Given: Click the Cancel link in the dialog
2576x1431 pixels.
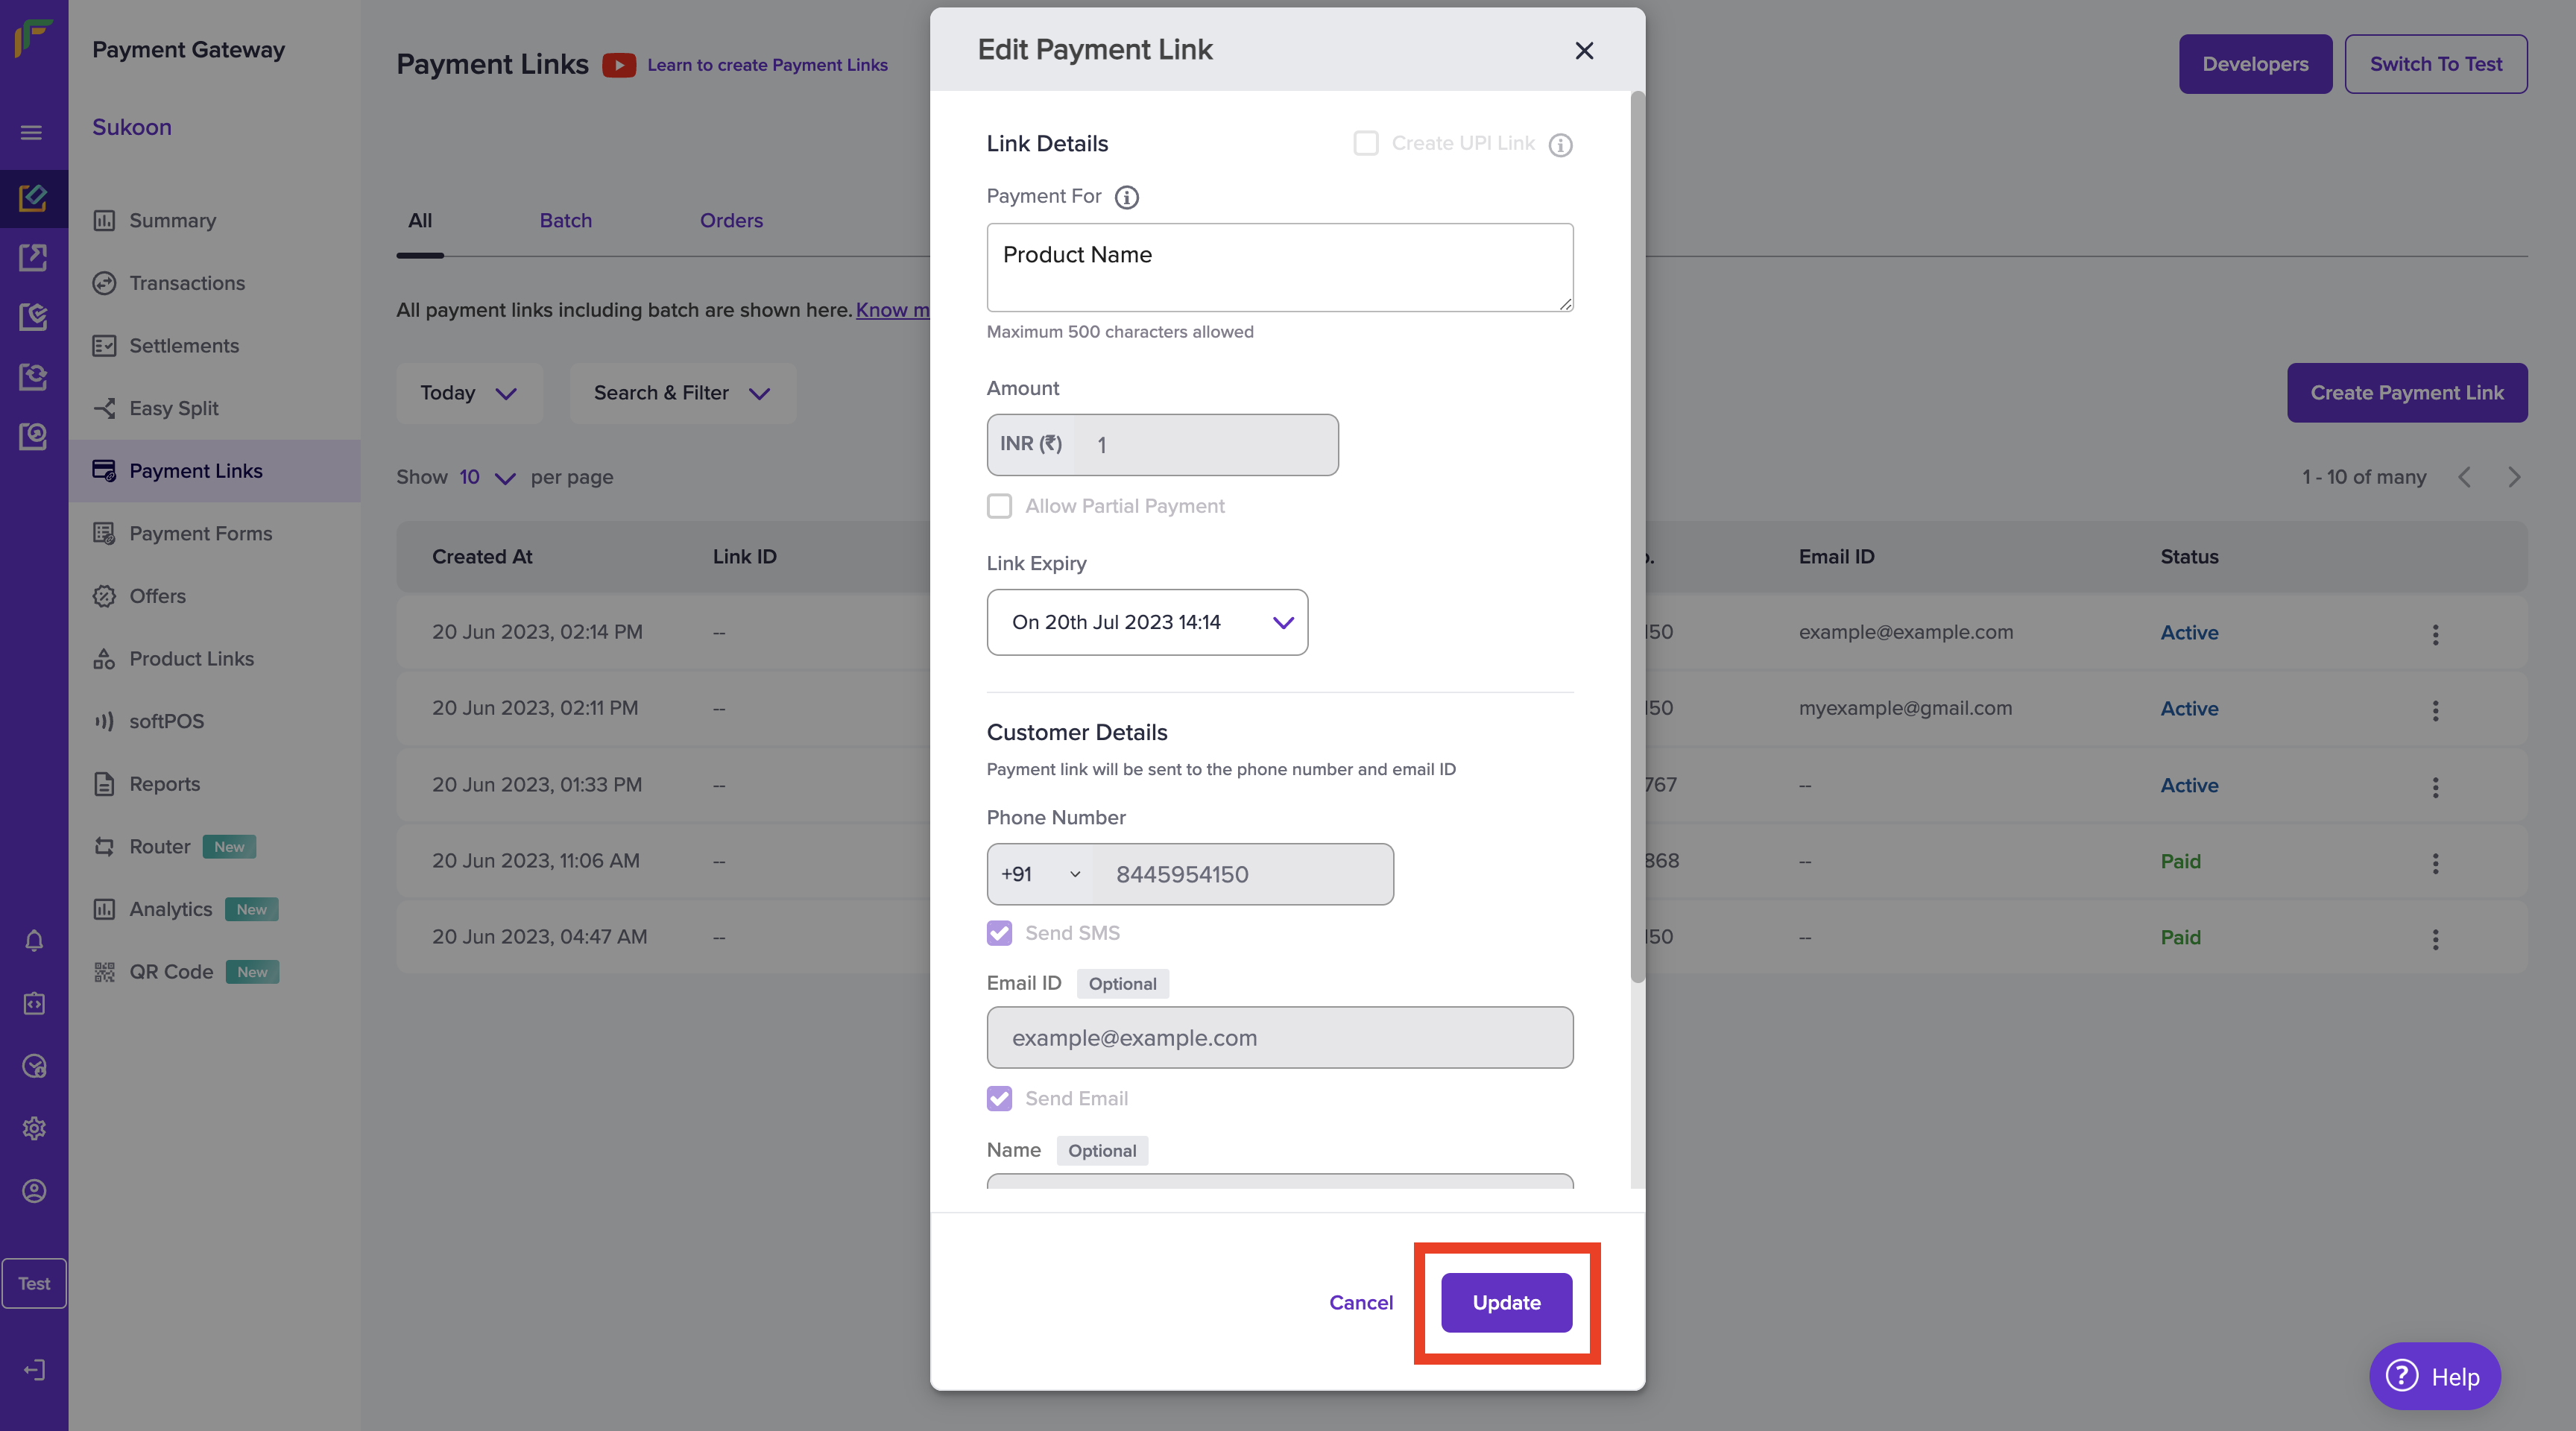Looking at the screenshot, I should pos(1360,1302).
